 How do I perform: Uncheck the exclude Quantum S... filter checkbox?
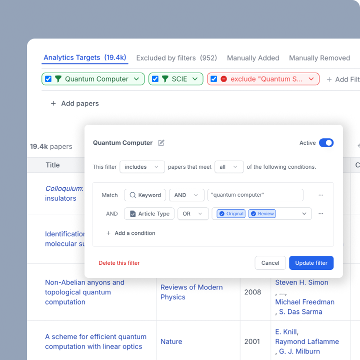tap(214, 79)
